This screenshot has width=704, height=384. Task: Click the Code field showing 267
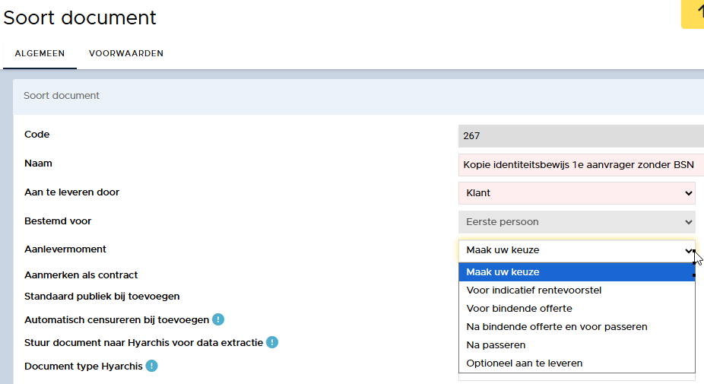click(x=578, y=136)
